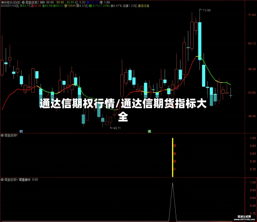This screenshot has height=222, width=257.
Task: Open the main chart indicator settings gear
Action: tap(23, 3)
